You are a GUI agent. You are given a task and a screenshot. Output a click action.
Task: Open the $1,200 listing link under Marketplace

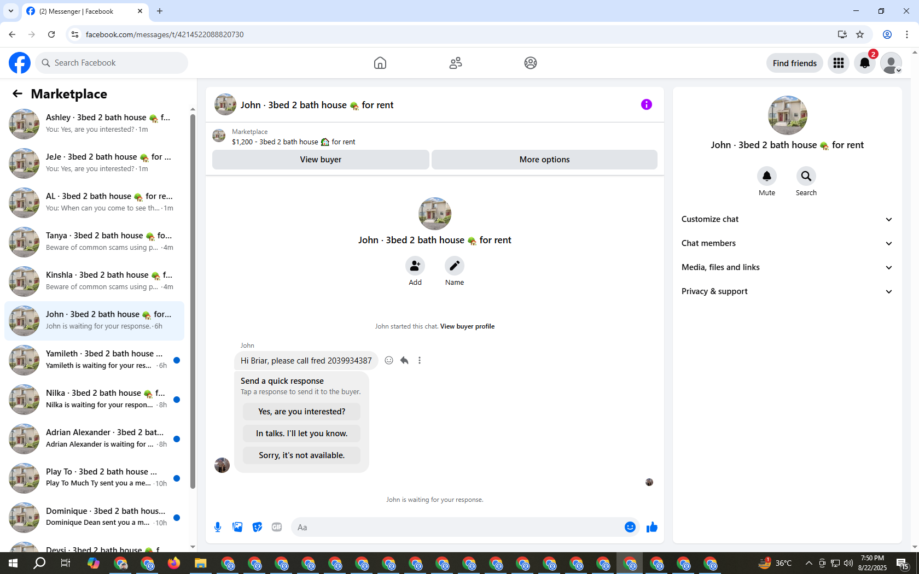point(294,142)
